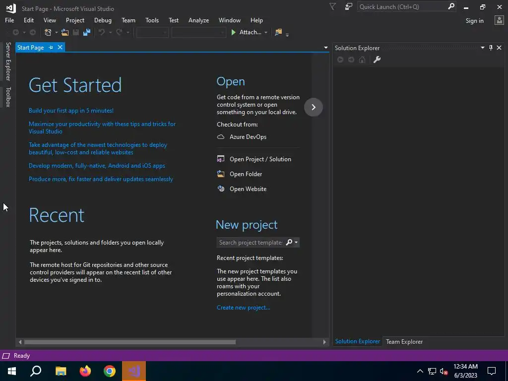Click the Quick Launch magnifier icon
This screenshot has height=381, width=508.
click(x=451, y=6)
